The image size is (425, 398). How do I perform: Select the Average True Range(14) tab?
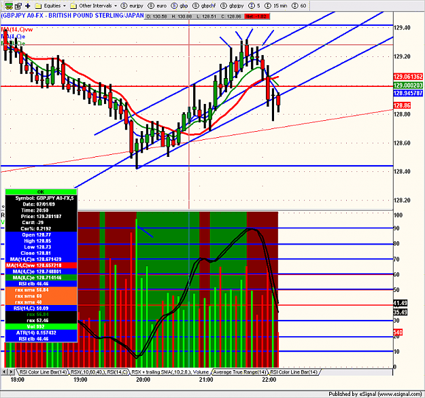tap(239, 372)
